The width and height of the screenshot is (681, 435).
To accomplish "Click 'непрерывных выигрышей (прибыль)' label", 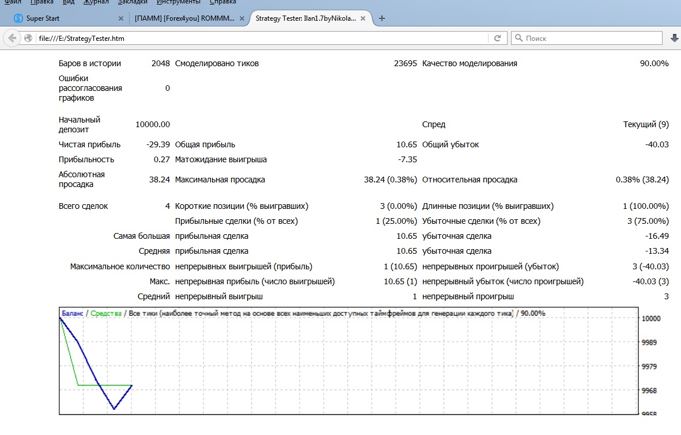I will [244, 266].
